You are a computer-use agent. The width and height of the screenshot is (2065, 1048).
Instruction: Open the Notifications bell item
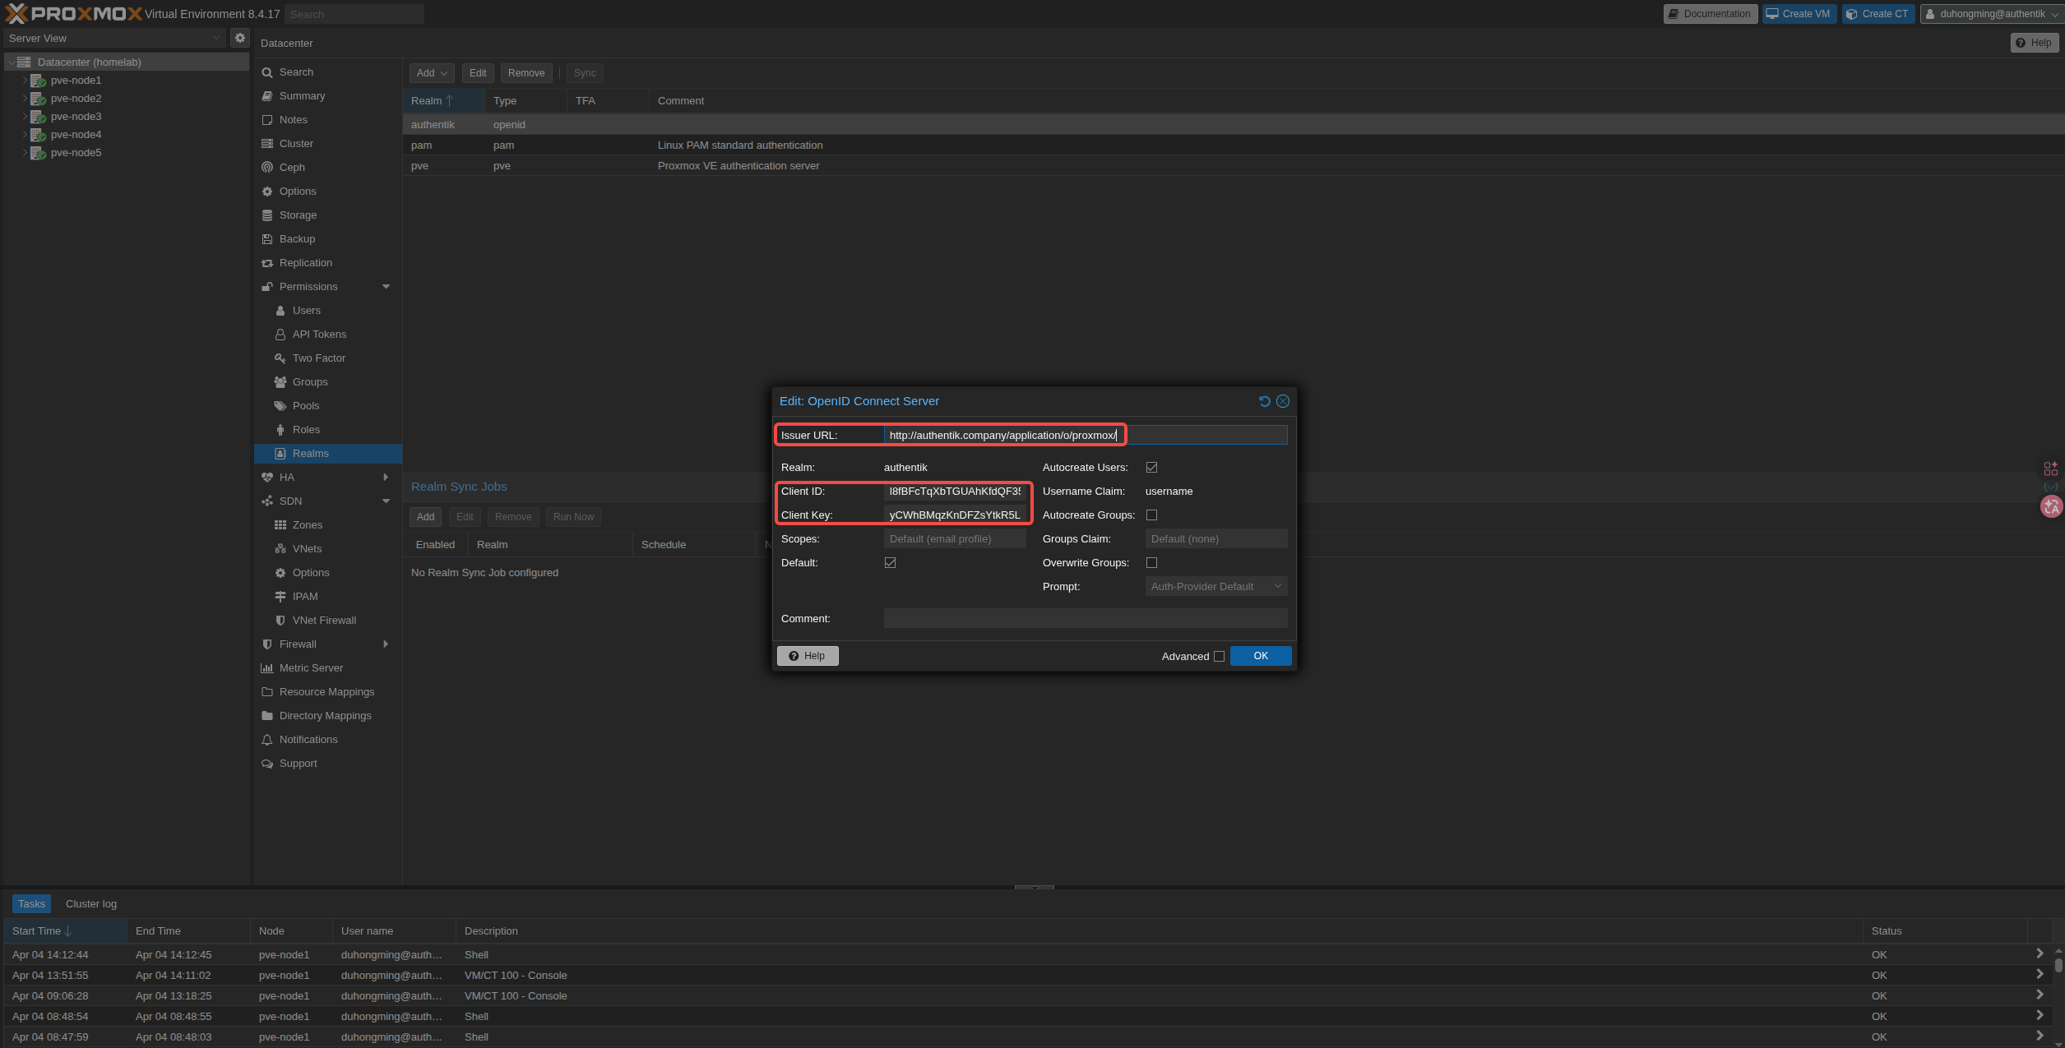(308, 740)
